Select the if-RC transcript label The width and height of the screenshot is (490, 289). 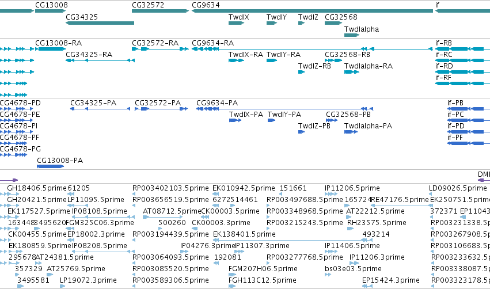point(444,54)
